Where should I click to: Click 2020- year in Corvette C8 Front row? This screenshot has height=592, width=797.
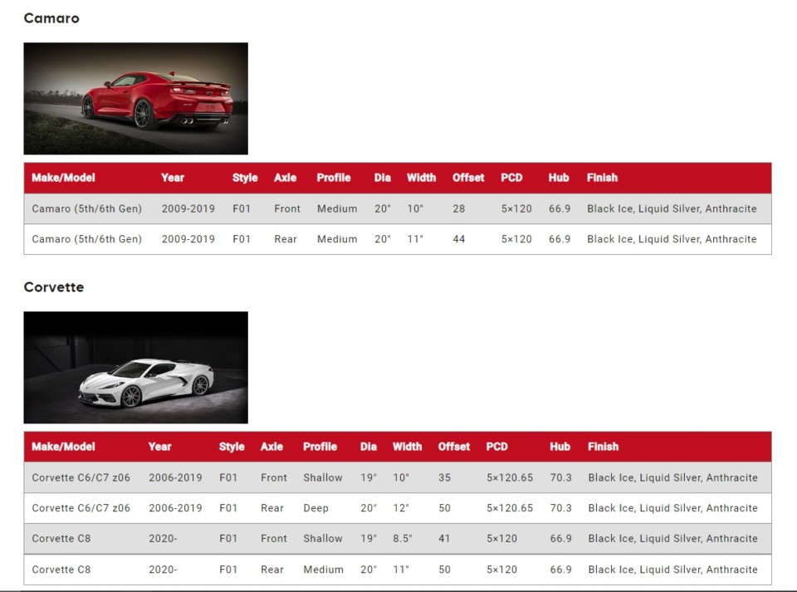pyautogui.click(x=164, y=539)
